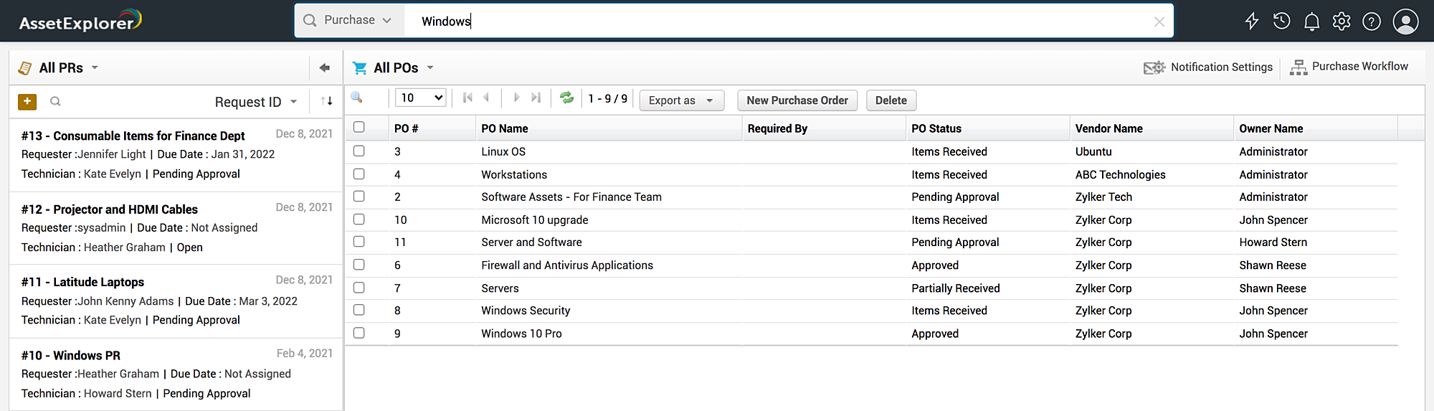Viewport: 1434px width, 411px height.
Task: Toggle the request sort order arrows
Action: pos(327,101)
